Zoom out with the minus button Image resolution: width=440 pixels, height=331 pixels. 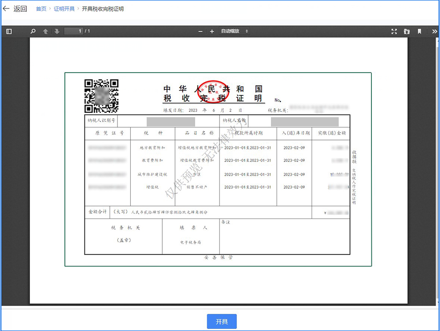[201, 31]
